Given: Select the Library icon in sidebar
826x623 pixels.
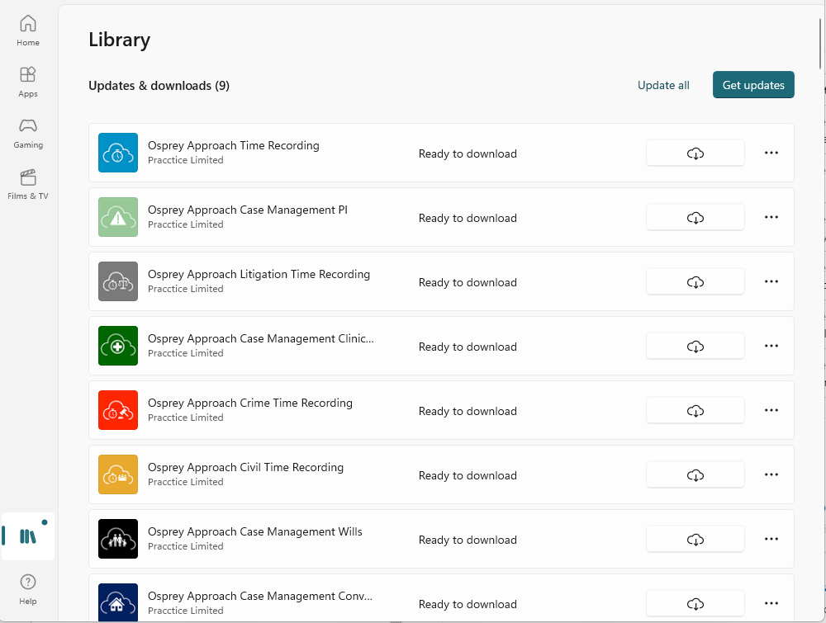Looking at the screenshot, I should pyautogui.click(x=28, y=536).
